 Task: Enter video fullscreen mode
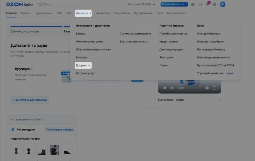pyautogui.click(x=215, y=88)
